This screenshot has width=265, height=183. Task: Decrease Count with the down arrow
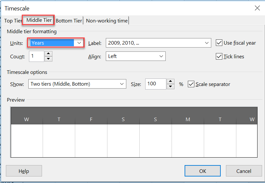click(49, 59)
